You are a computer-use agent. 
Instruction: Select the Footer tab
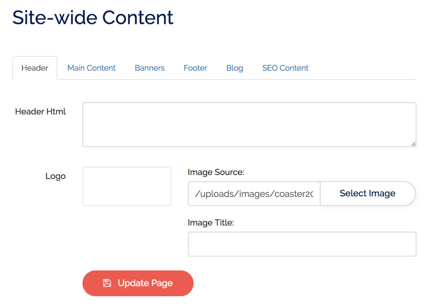195,68
